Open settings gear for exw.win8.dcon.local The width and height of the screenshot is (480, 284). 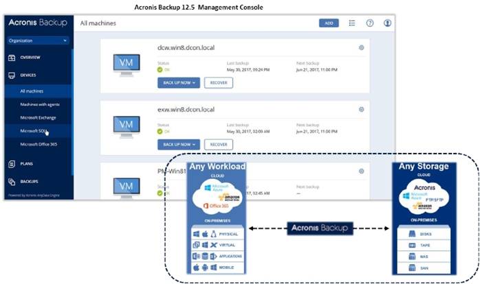pyautogui.click(x=361, y=109)
